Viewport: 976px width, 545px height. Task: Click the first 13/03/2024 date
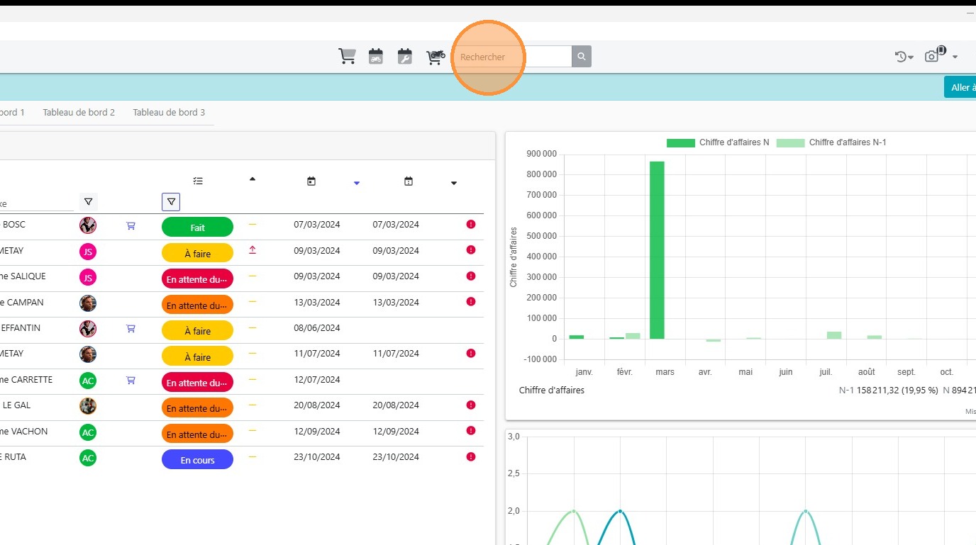(x=317, y=302)
